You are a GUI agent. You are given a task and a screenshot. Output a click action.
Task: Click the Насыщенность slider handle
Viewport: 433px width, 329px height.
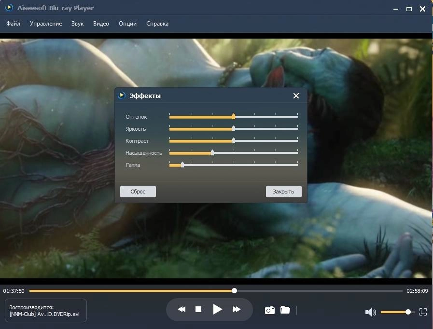point(212,152)
